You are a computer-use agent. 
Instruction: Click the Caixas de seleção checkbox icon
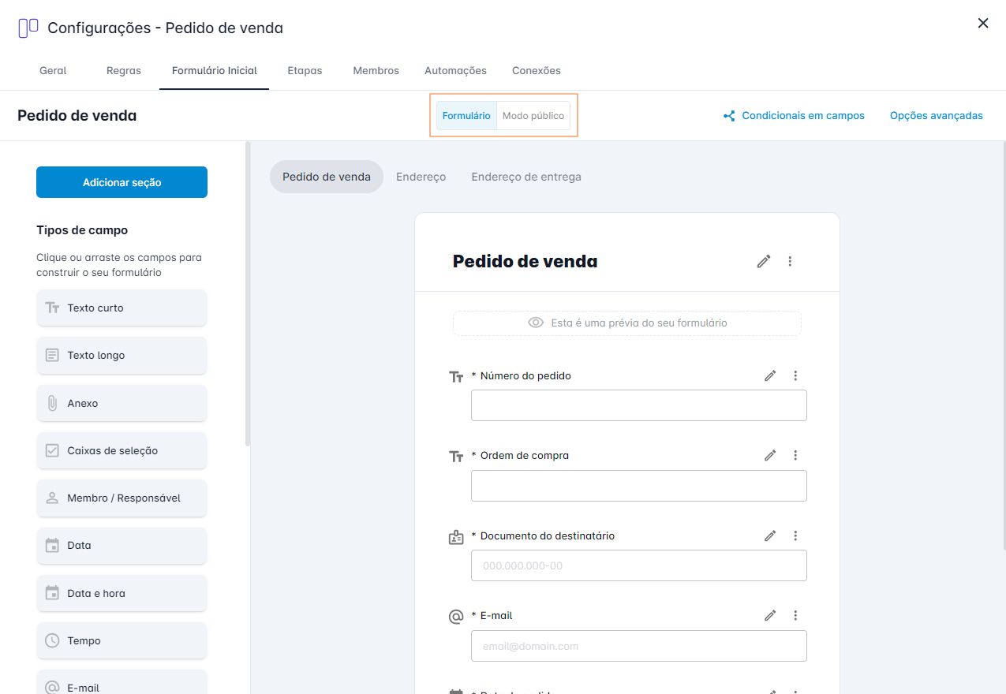click(52, 450)
